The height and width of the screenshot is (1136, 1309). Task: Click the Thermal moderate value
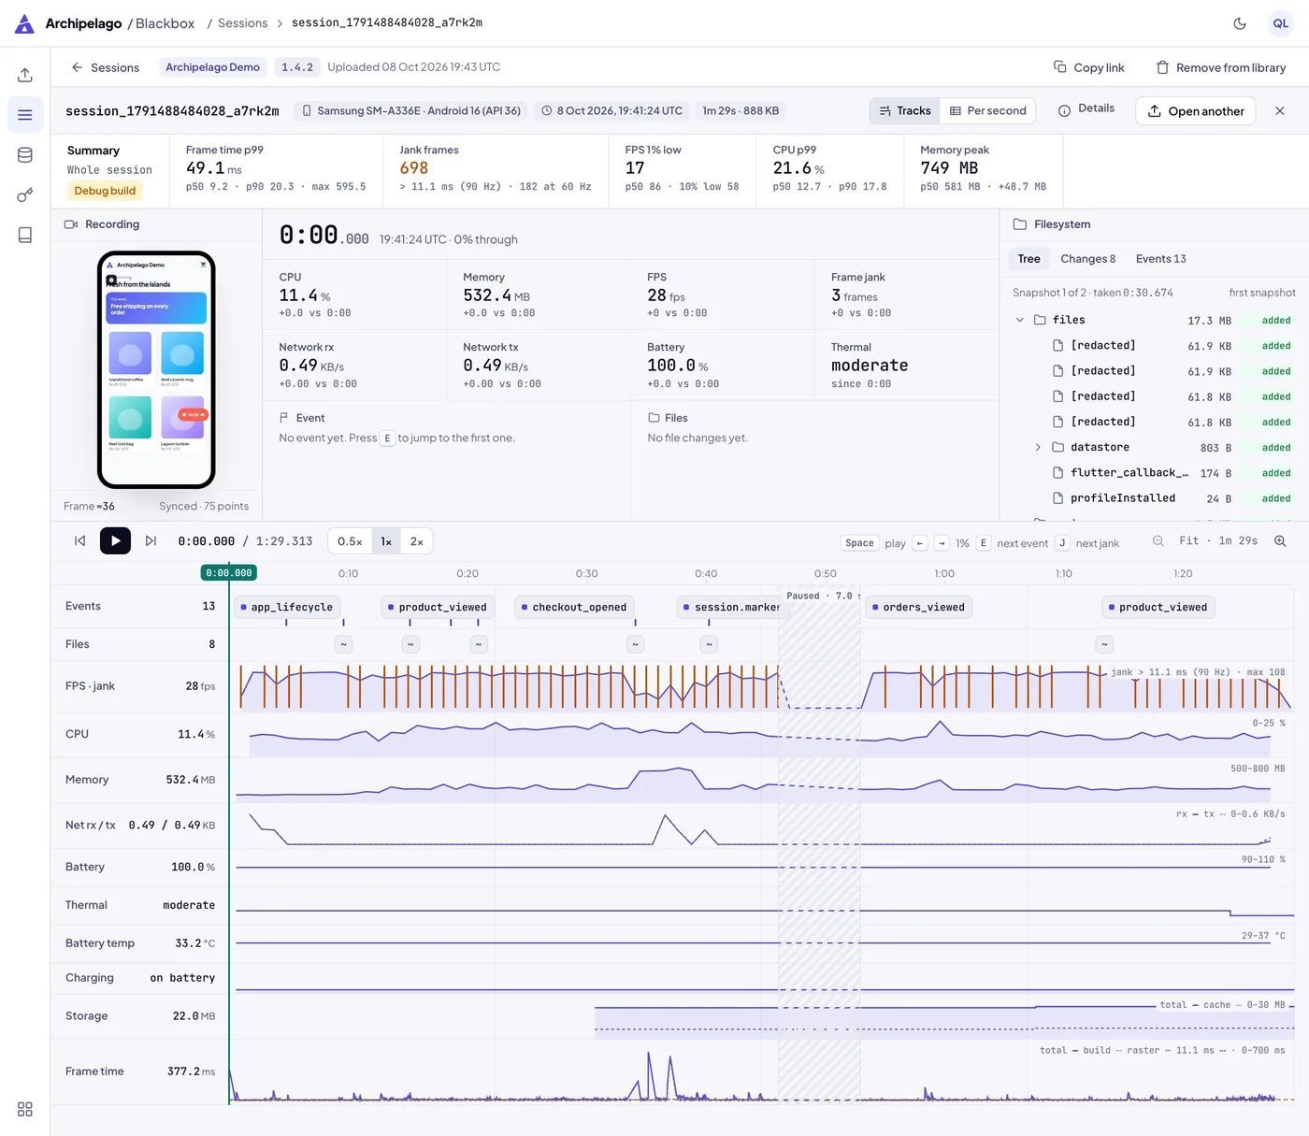click(x=870, y=366)
